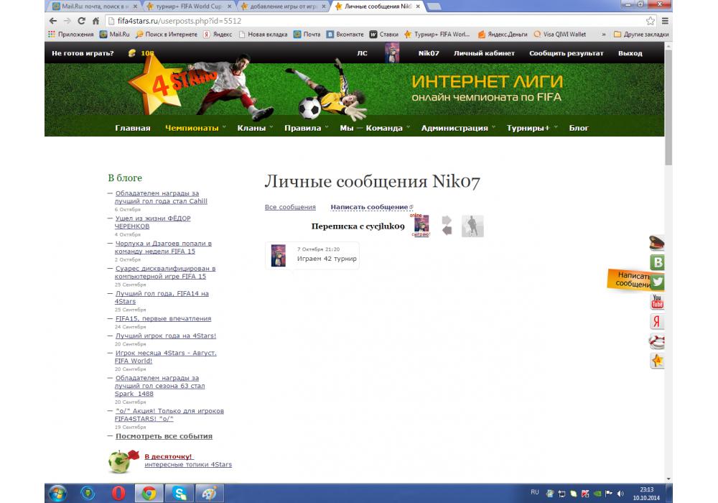Go to "Главная" in site navigation
The height and width of the screenshot is (503, 718).
pos(133,128)
